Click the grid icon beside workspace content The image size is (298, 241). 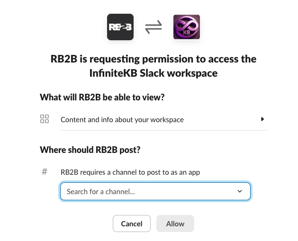45,119
